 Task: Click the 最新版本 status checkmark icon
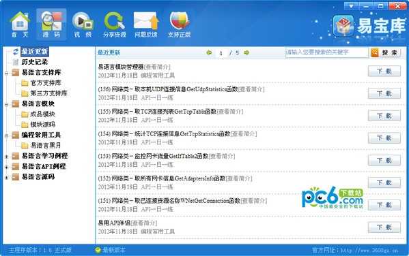[98, 250]
